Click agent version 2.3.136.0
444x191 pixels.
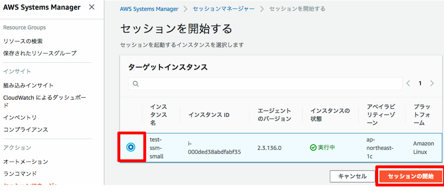[269, 148]
